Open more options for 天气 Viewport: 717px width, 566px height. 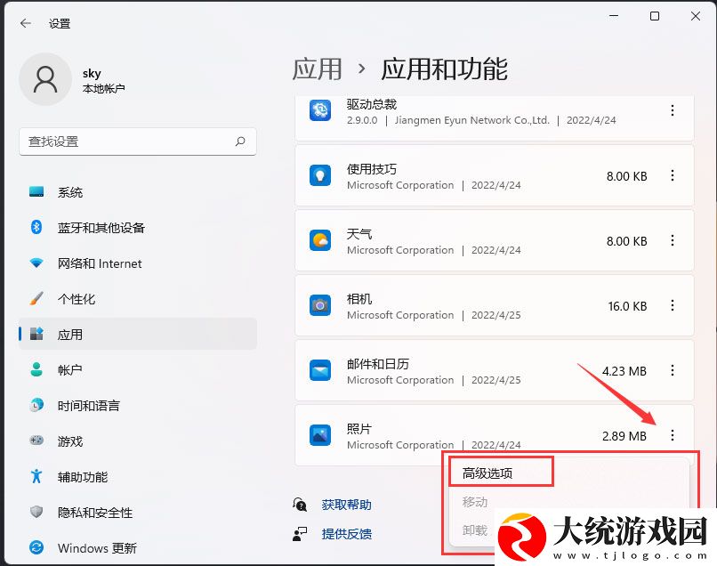point(673,240)
